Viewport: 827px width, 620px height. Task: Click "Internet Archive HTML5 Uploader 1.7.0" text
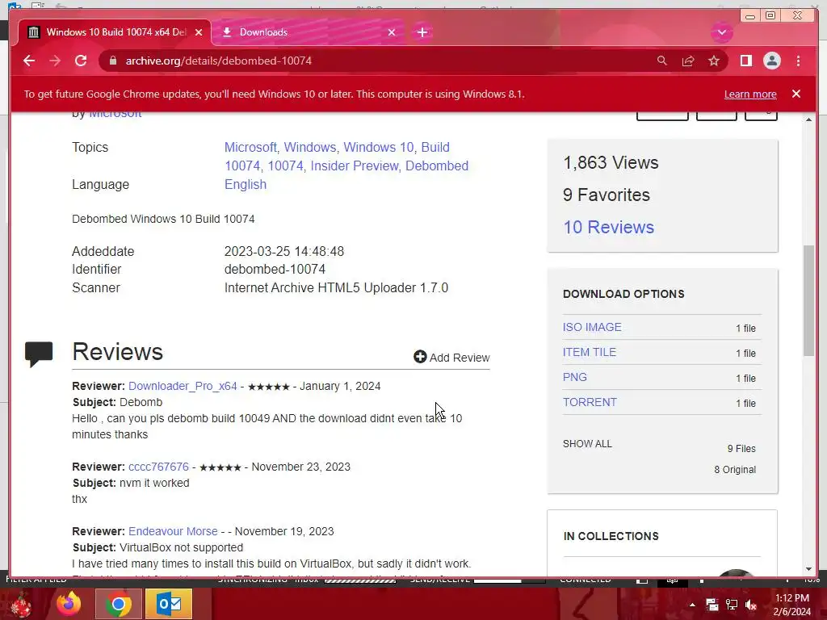pos(337,288)
